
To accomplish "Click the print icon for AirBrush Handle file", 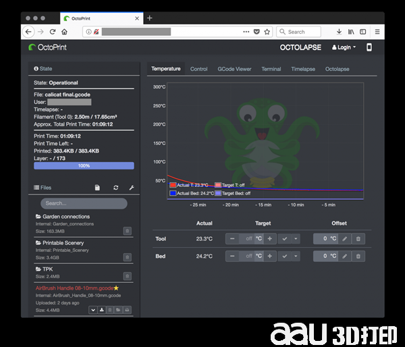I will tap(127, 310).
